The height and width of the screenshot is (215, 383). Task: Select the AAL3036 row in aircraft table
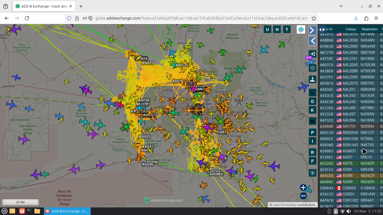(x=351, y=40)
